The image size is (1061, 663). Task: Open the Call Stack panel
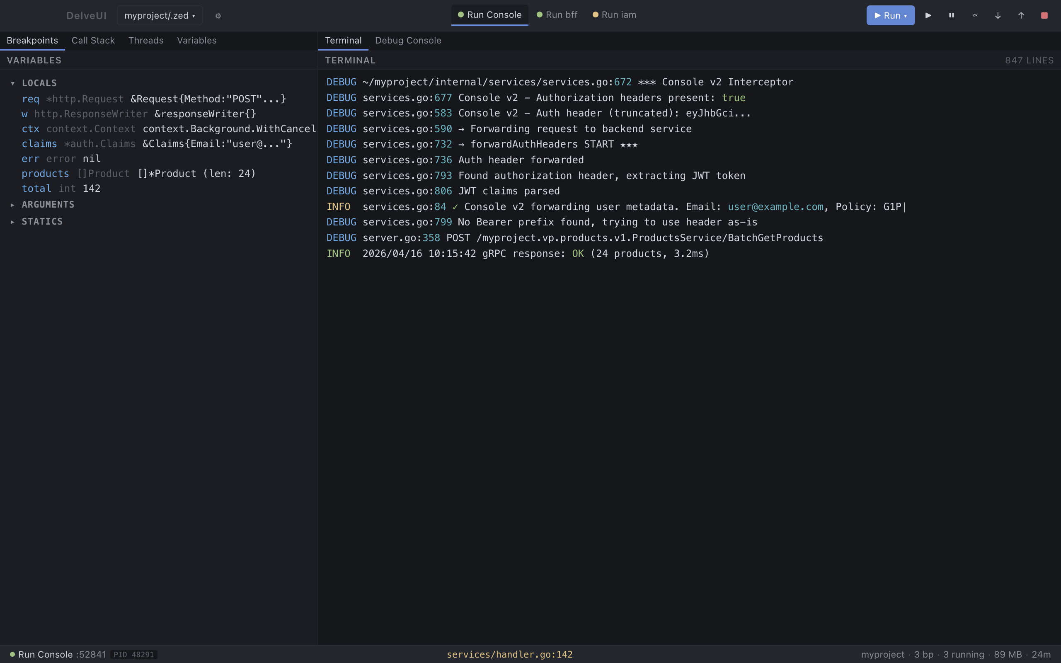[x=93, y=40]
